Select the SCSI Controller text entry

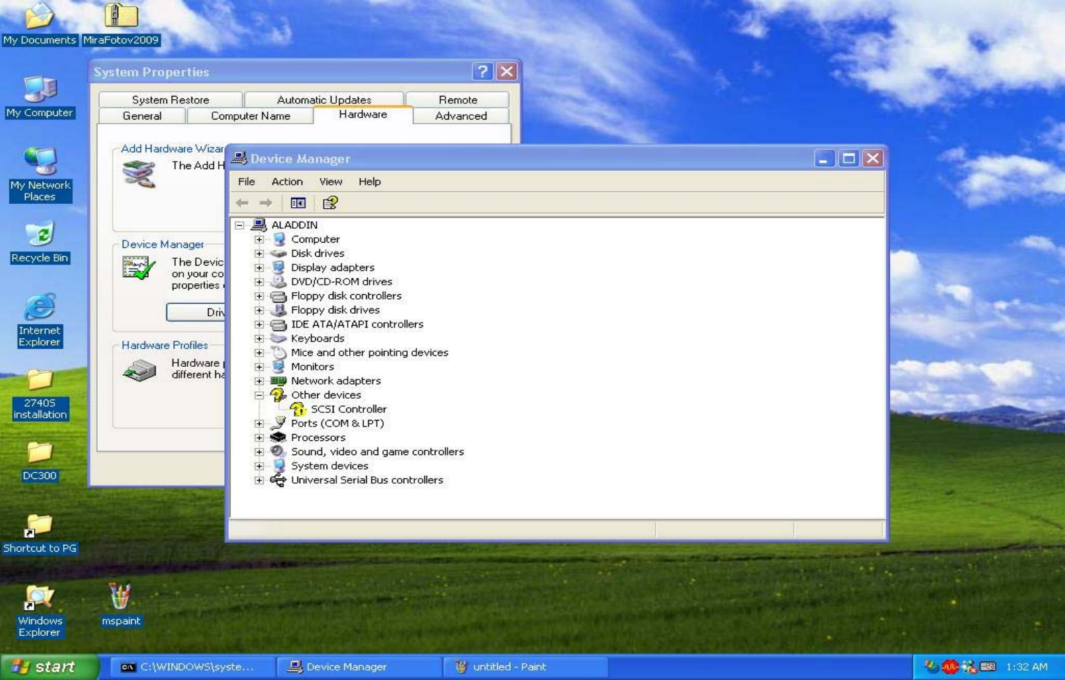coord(348,409)
